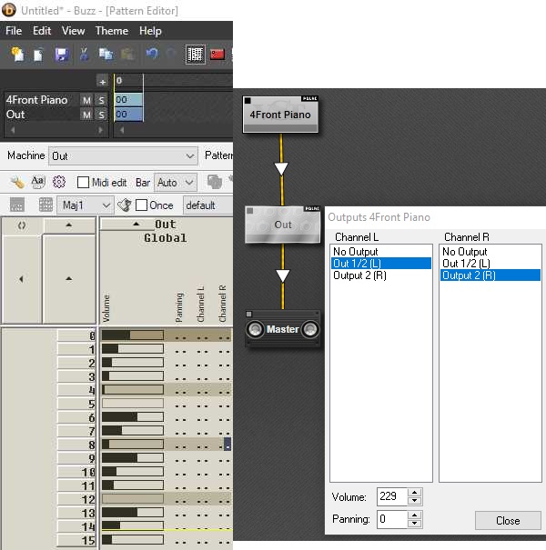Open the View menu

[x=74, y=31]
